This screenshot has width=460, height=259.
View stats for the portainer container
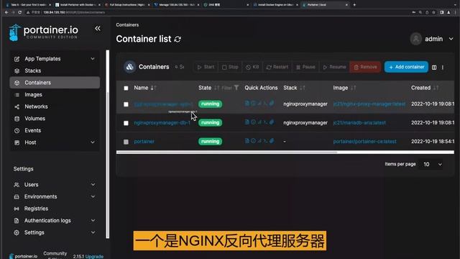(x=259, y=141)
